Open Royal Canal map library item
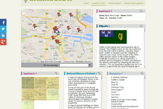The height and width of the screenshot is (109, 163). 83,95
